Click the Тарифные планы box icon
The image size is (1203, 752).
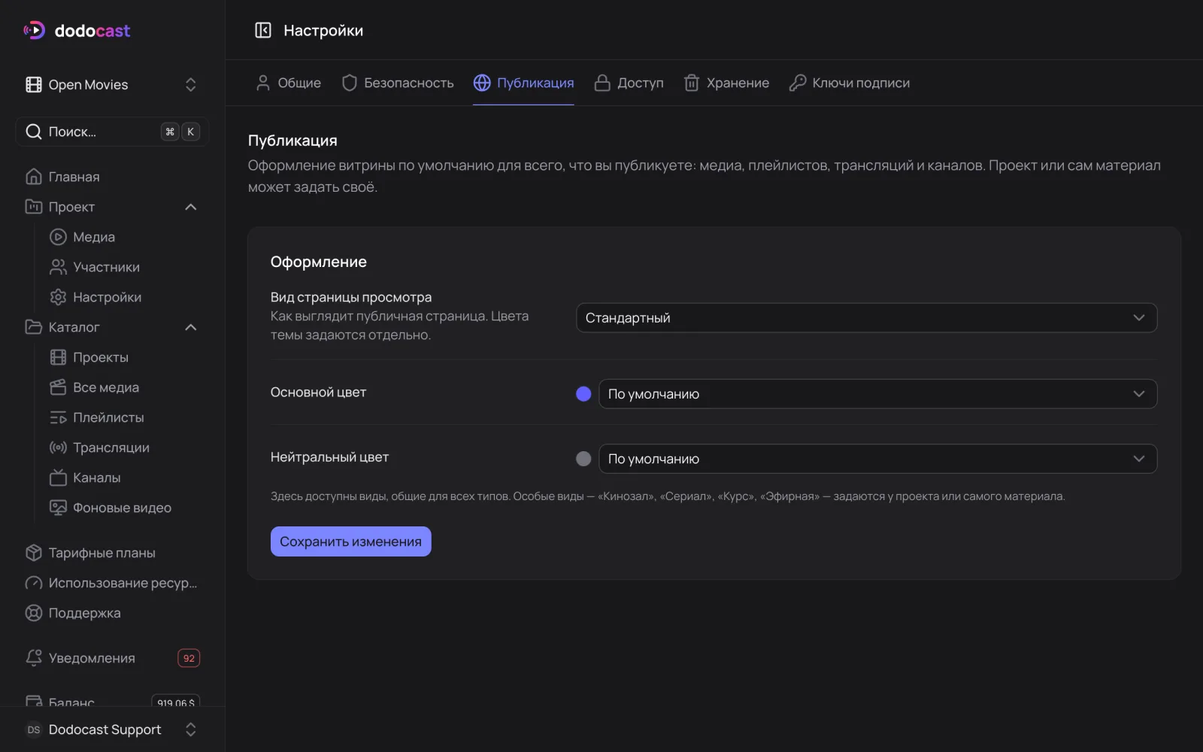(34, 553)
